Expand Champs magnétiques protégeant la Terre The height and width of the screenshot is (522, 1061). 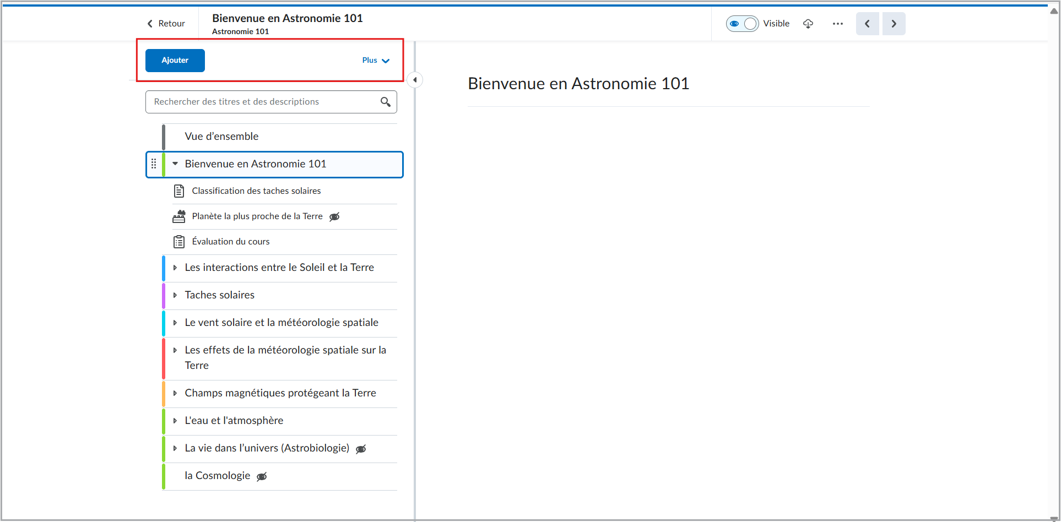pos(175,393)
